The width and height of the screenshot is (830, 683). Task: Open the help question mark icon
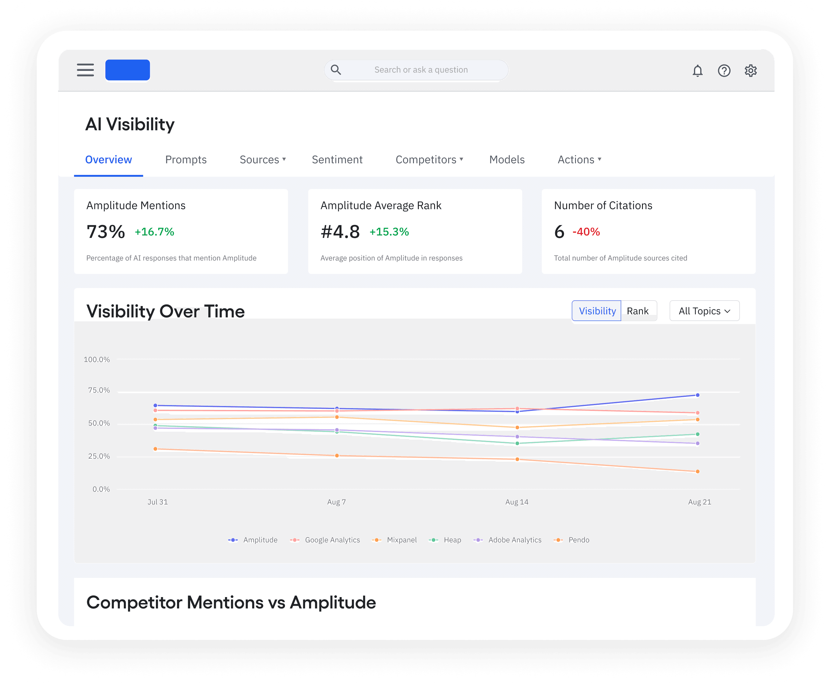click(x=724, y=71)
